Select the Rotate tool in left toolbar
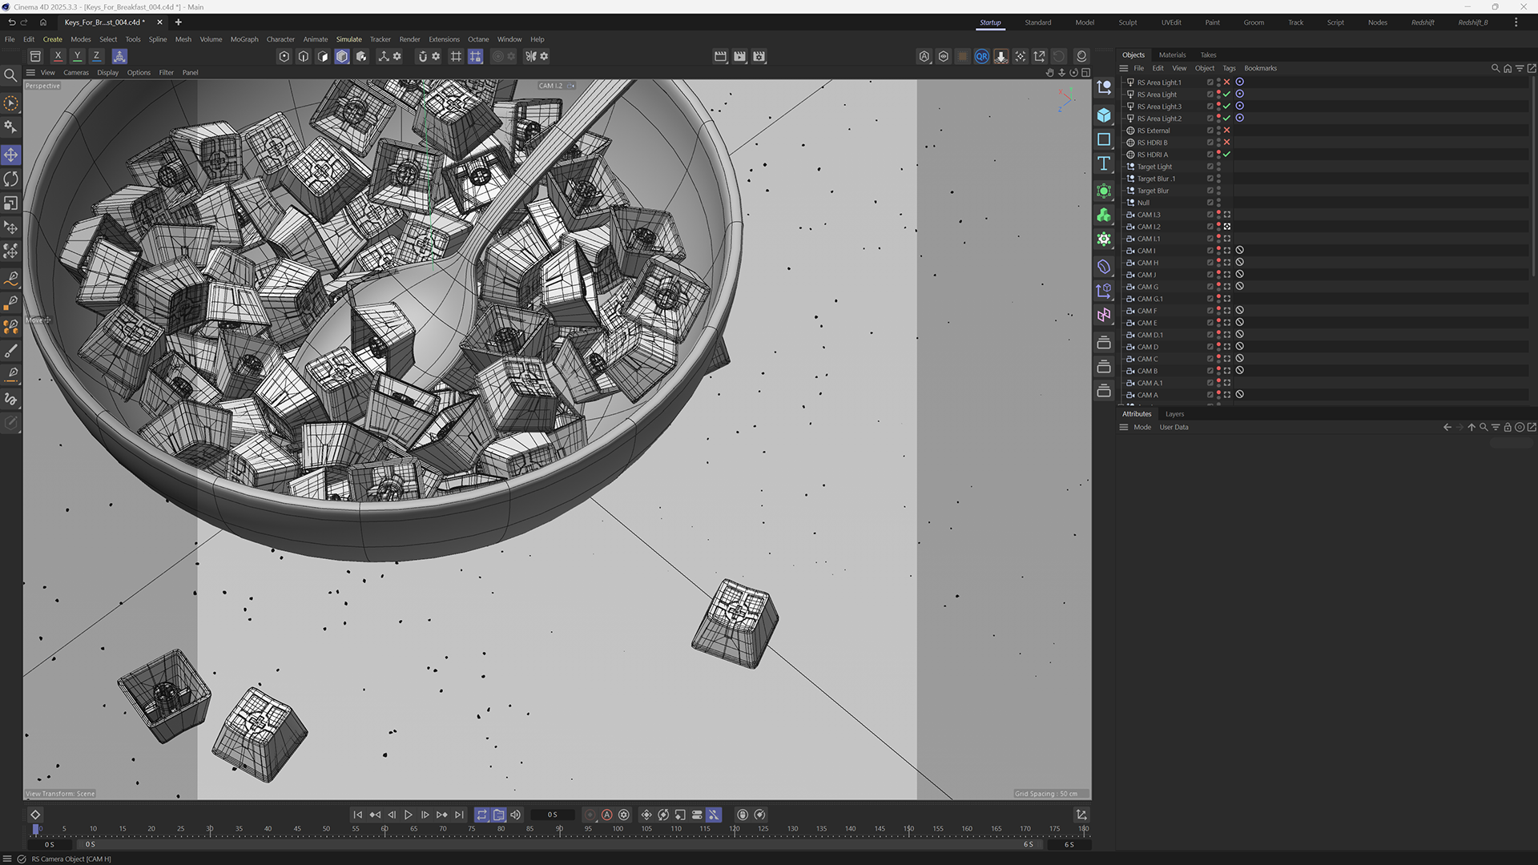Image resolution: width=1538 pixels, height=865 pixels. pos(11,179)
